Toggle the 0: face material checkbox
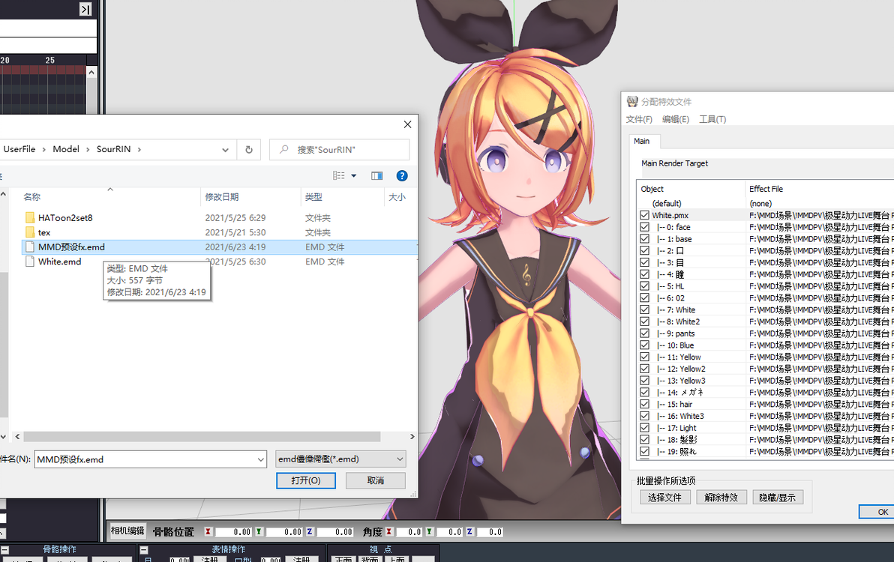This screenshot has height=562, width=894. coord(644,227)
